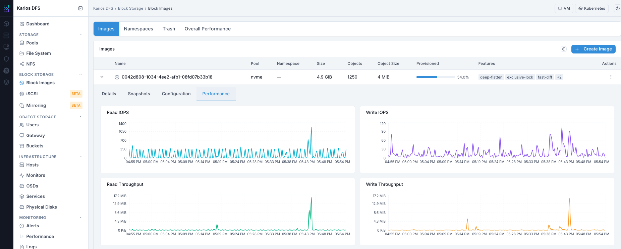621x249 pixels.
Task: Open the Kubernetes wheel icon in the left rail
Action: pos(6,71)
